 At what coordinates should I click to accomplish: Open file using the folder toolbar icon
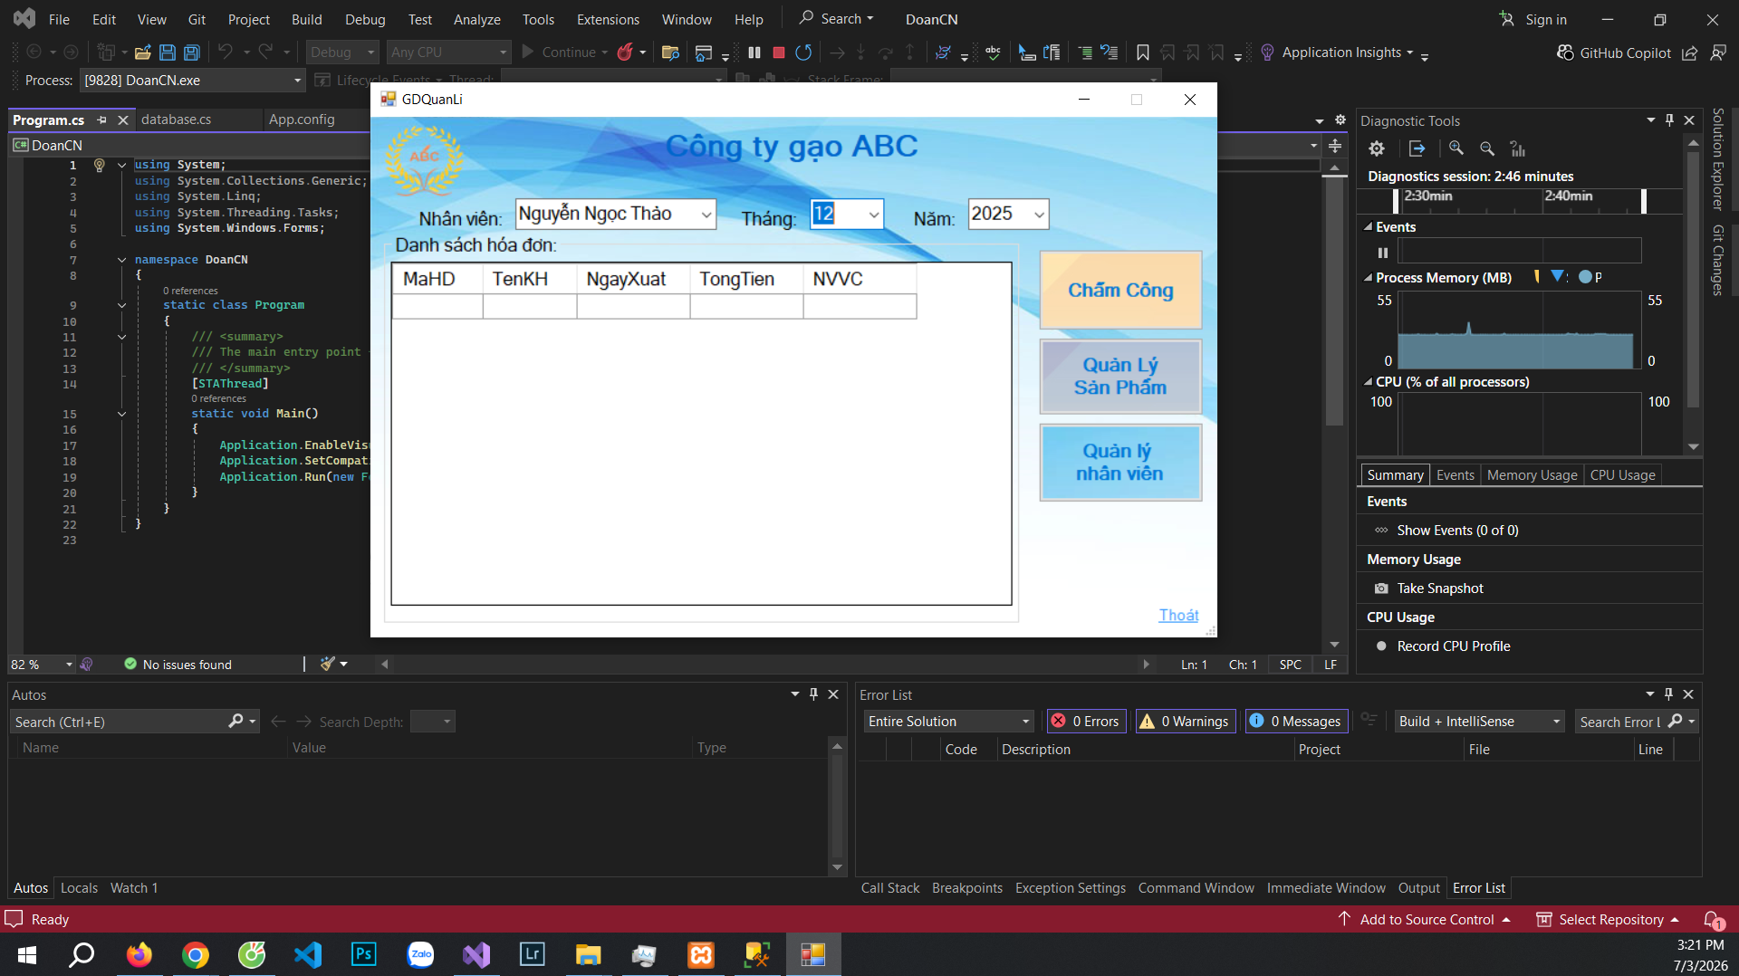pos(142,53)
